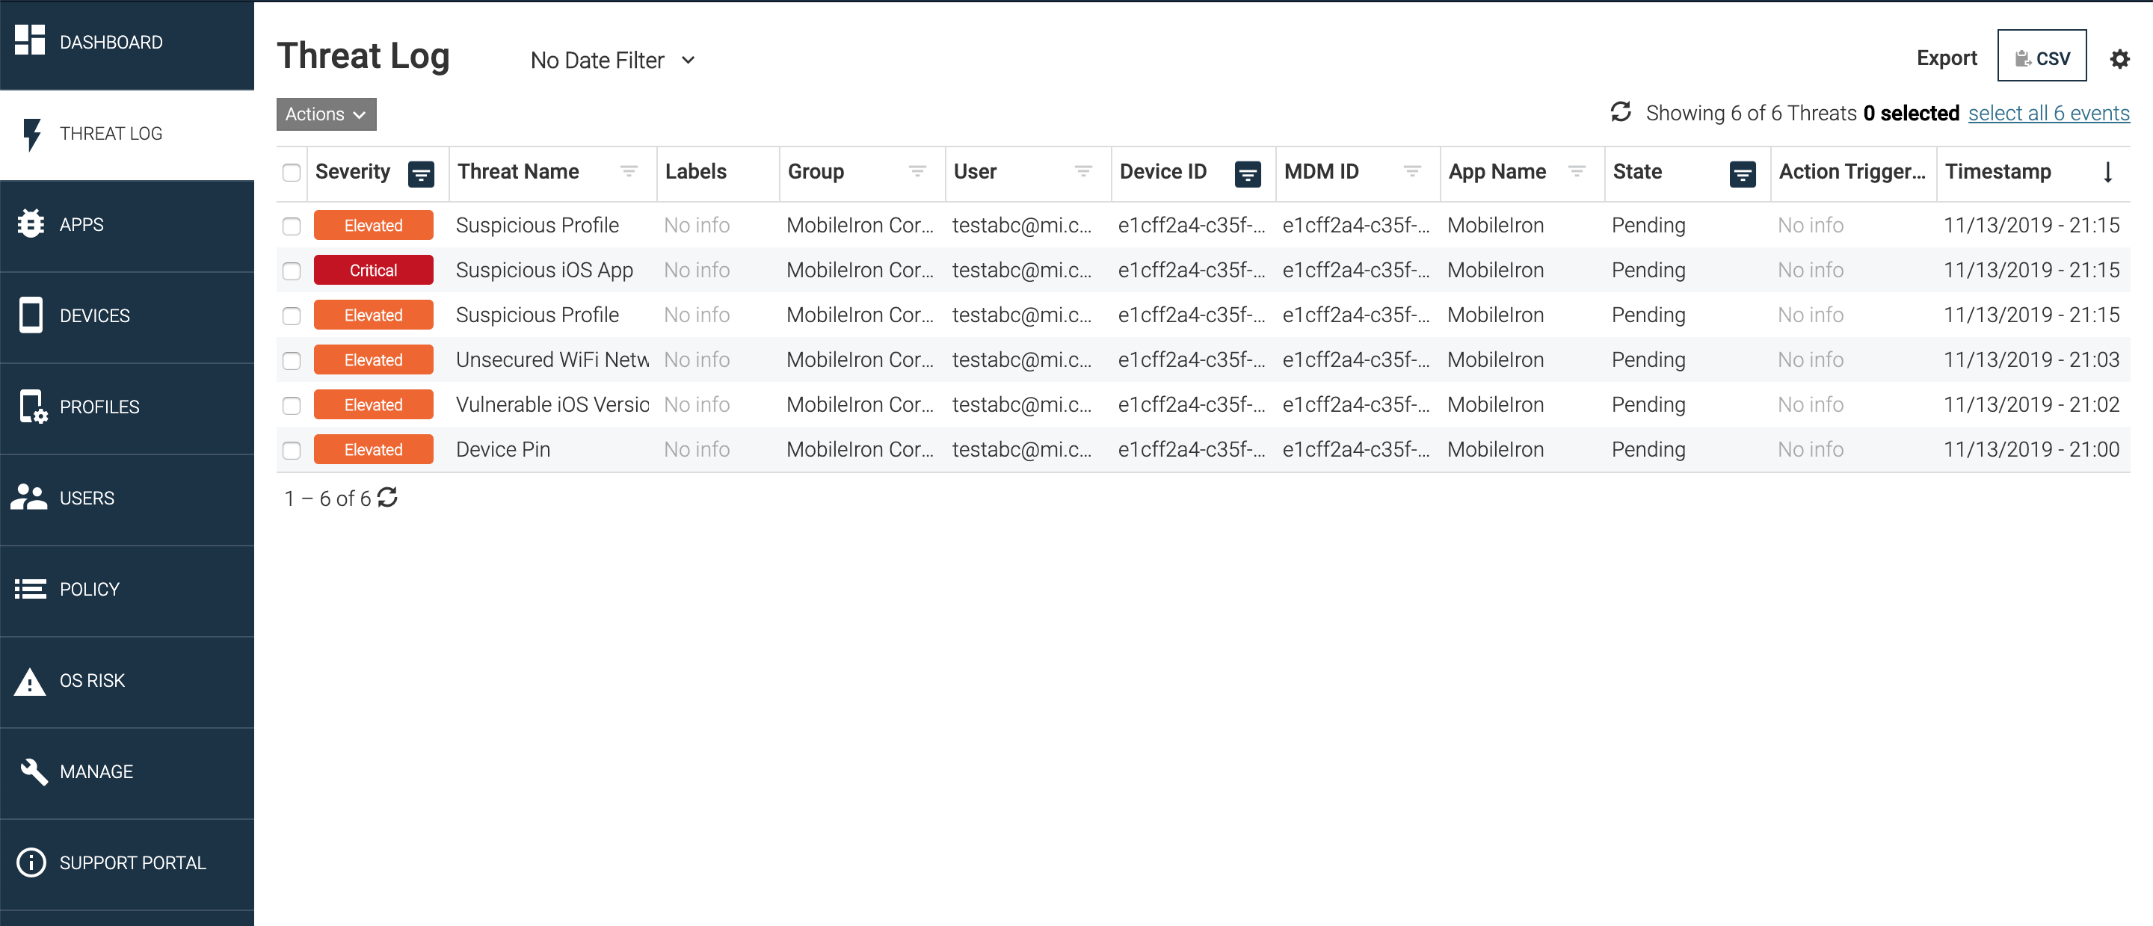Viewport: 2153px width, 926px height.
Task: Click the red Critical severity badge
Action: [x=373, y=271]
